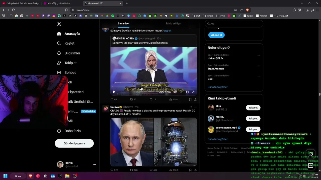The width and height of the screenshot is (321, 180).
Task: Expand the video to fullscreen
Action: pyautogui.click(x=193, y=92)
